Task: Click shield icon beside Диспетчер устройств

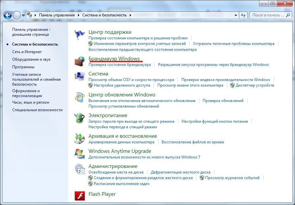Action: [232, 85]
